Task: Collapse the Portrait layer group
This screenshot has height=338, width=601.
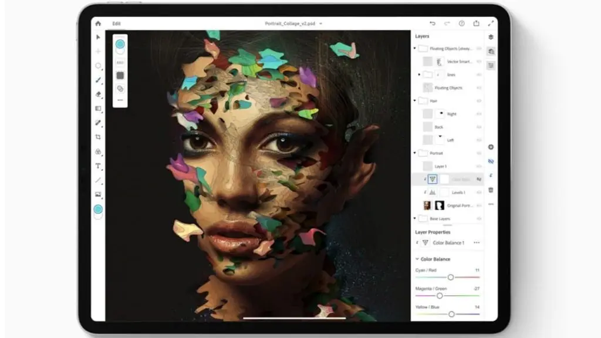Action: (415, 153)
